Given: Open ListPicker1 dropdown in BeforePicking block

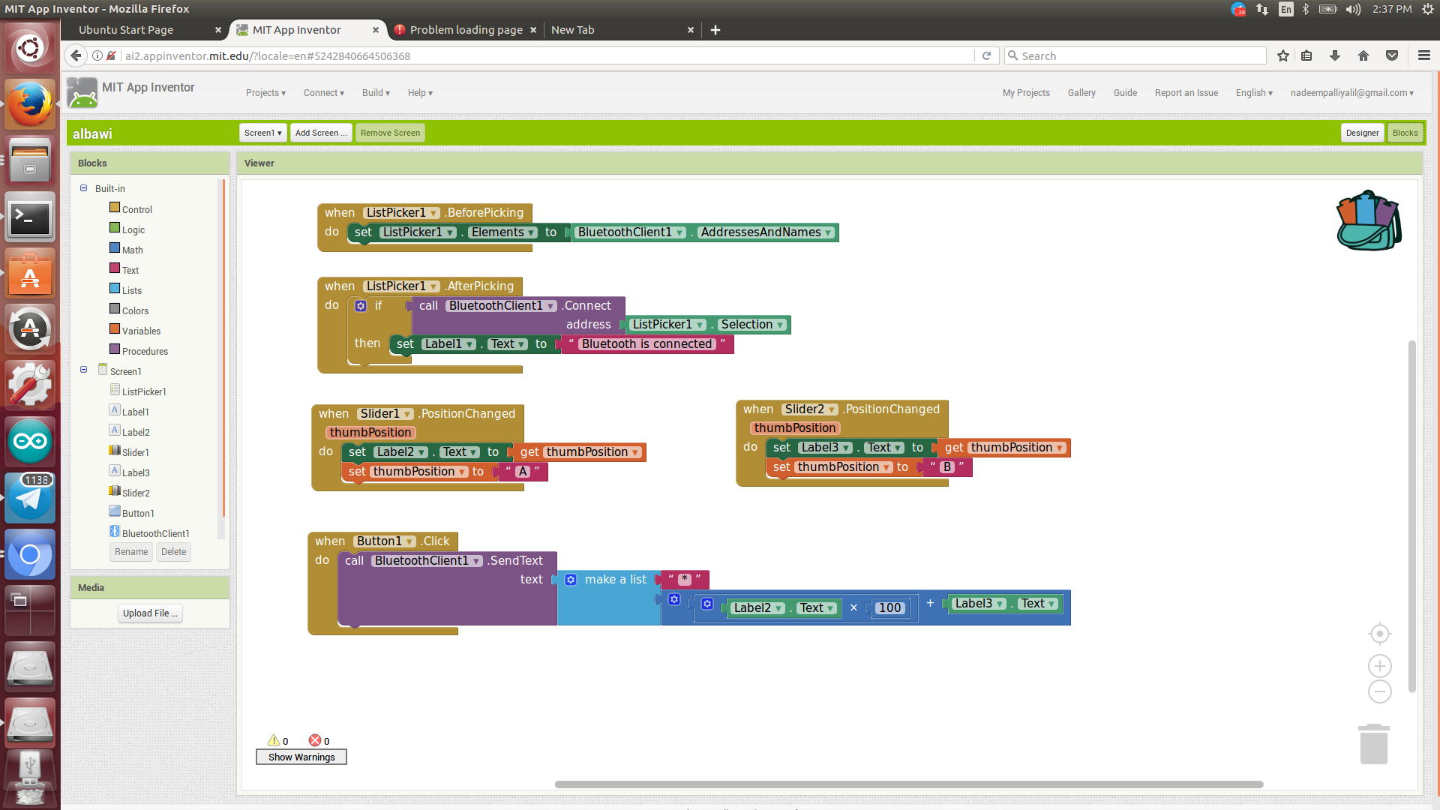Looking at the screenshot, I should pyautogui.click(x=402, y=213).
